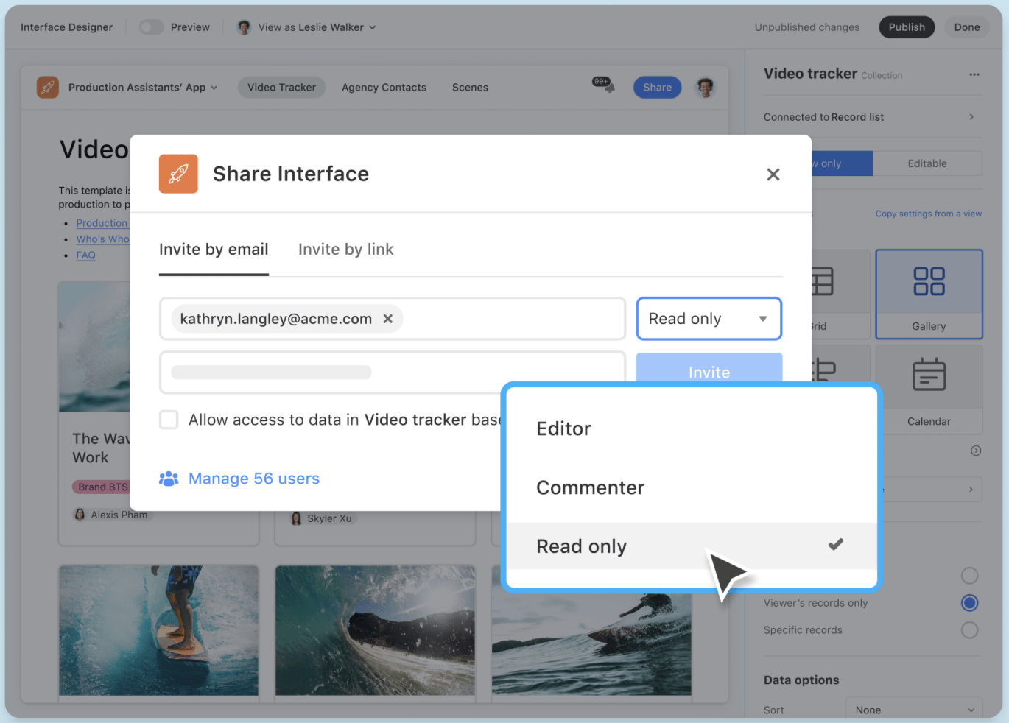Screen dimensions: 1009x723
Task: Click the blue Share button
Action: coord(657,87)
